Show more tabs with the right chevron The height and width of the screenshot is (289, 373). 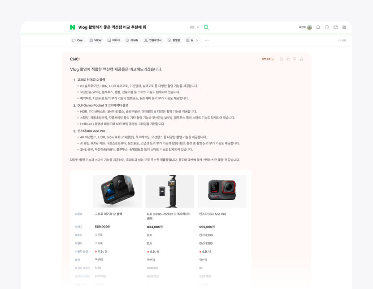tap(197, 40)
